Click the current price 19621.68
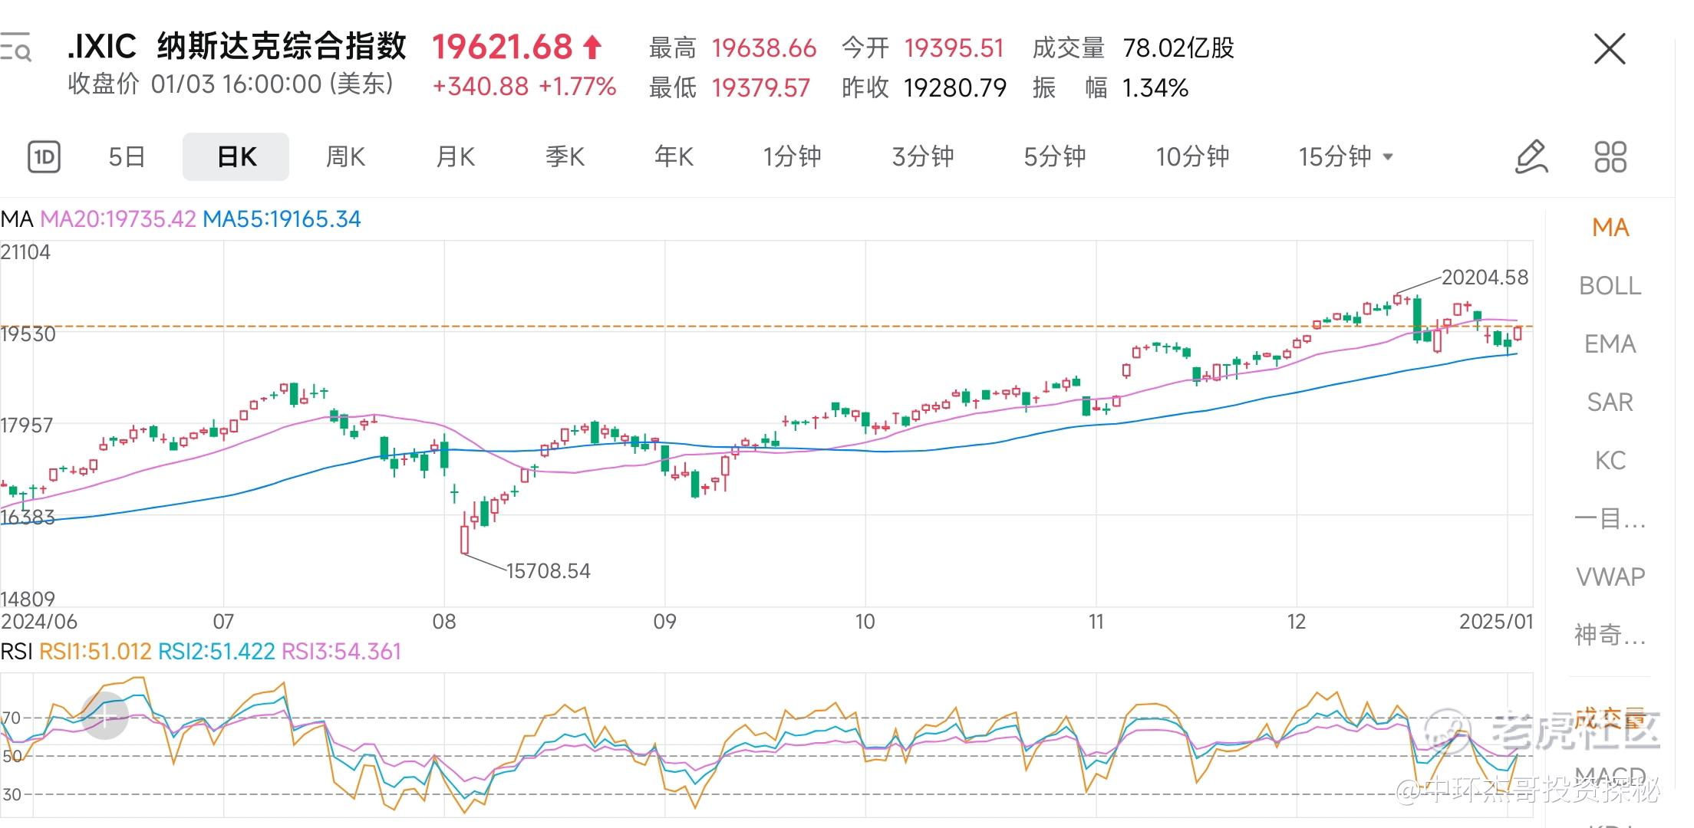The image size is (1694, 828). click(x=503, y=48)
